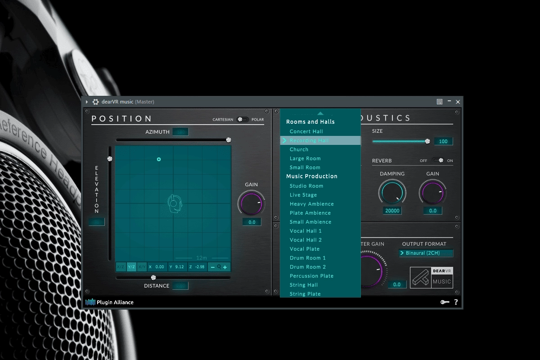This screenshot has height=360, width=540.
Task: Open license key icon
Action: [445, 302]
